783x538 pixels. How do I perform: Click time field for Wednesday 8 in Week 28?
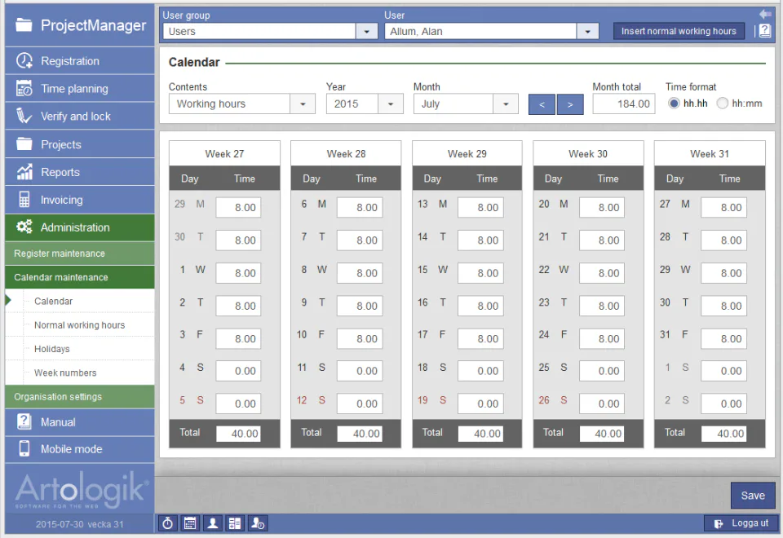[360, 273]
